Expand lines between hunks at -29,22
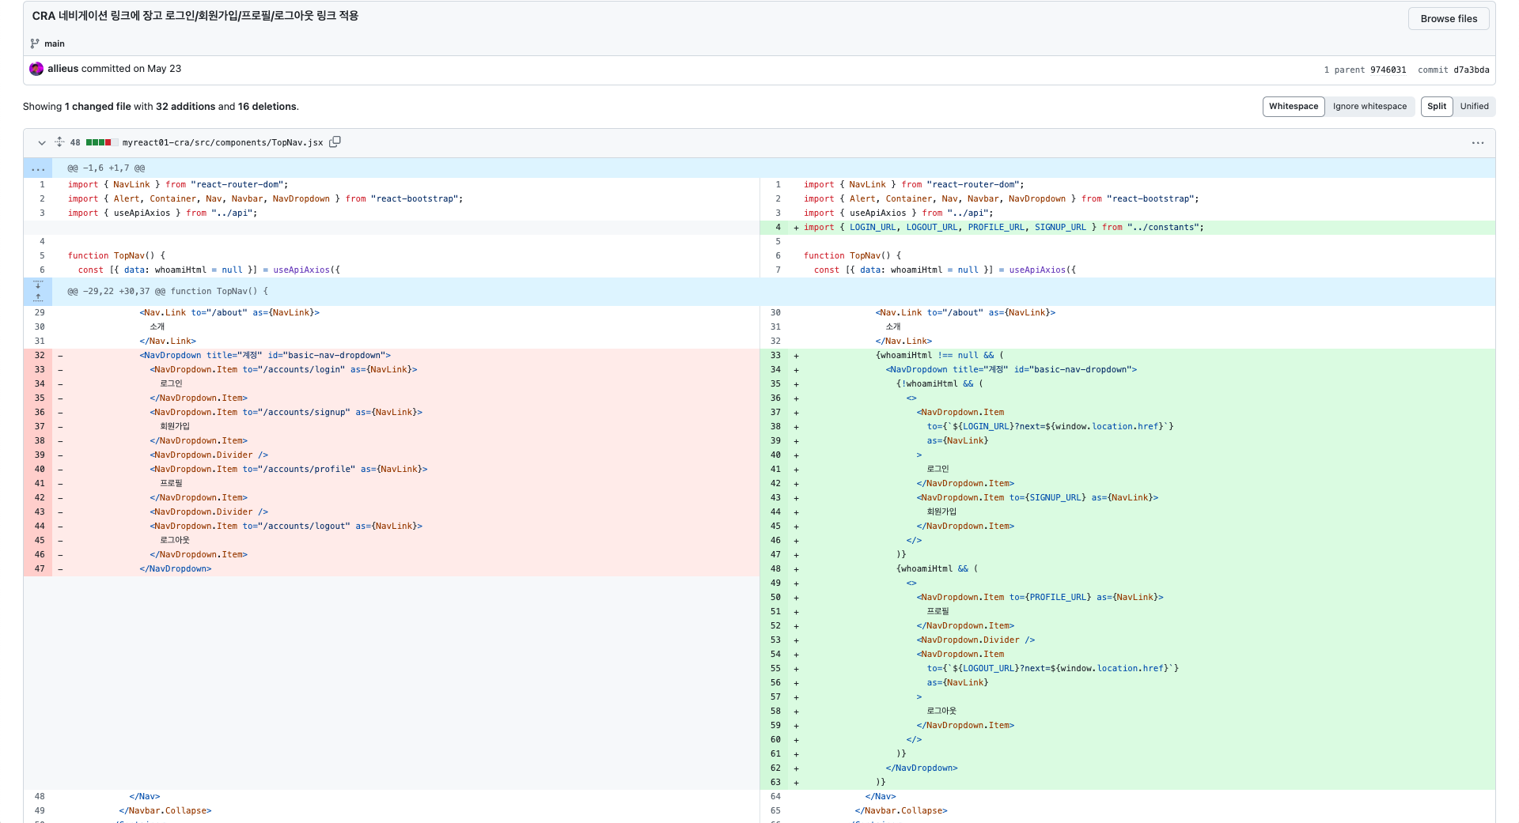 pyautogui.click(x=38, y=292)
